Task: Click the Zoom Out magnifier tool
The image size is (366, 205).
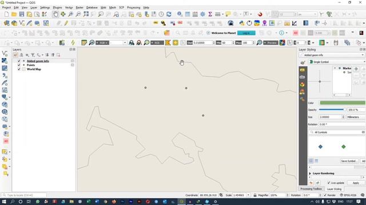Action: (x=78, y=14)
